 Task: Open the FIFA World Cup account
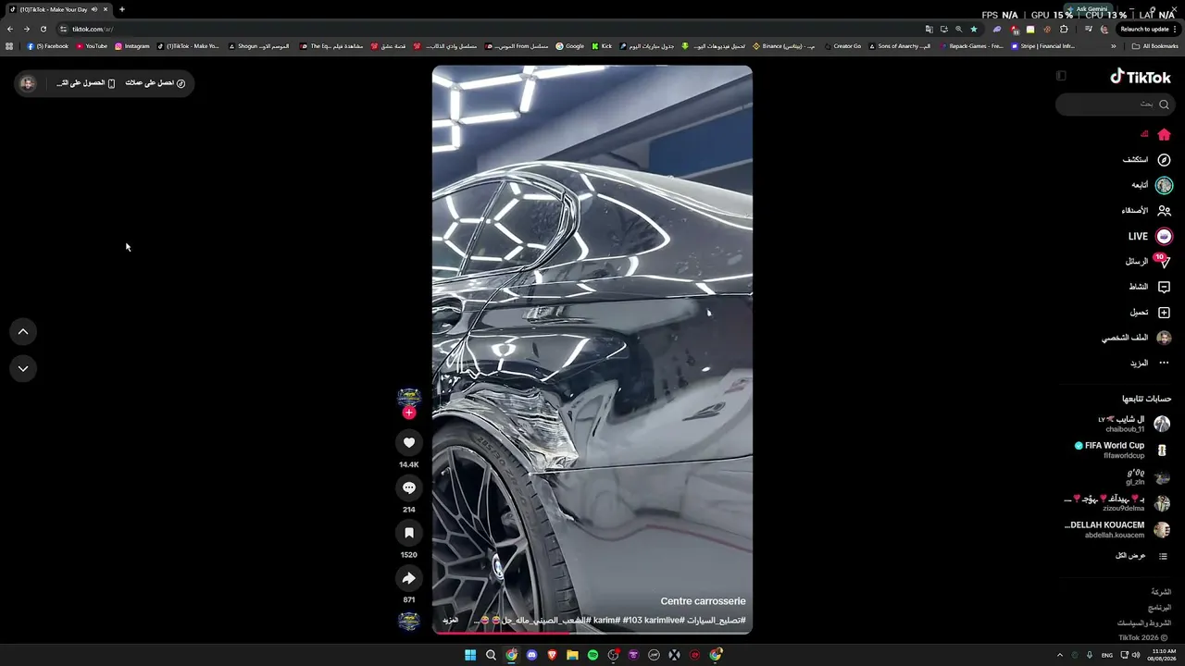1122,450
